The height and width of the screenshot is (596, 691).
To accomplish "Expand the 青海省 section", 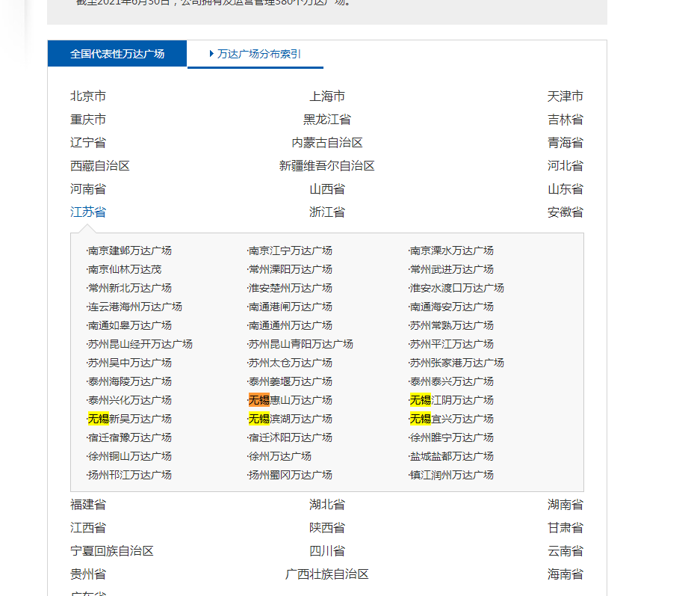I will [x=565, y=143].
